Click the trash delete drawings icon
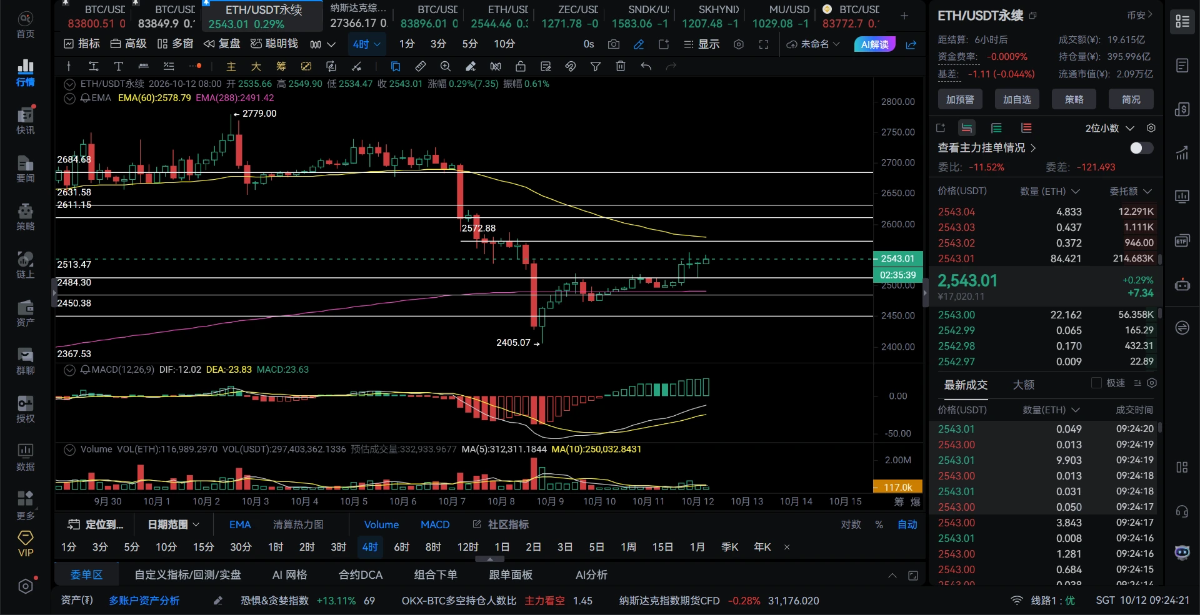This screenshot has height=615, width=1200. click(621, 66)
